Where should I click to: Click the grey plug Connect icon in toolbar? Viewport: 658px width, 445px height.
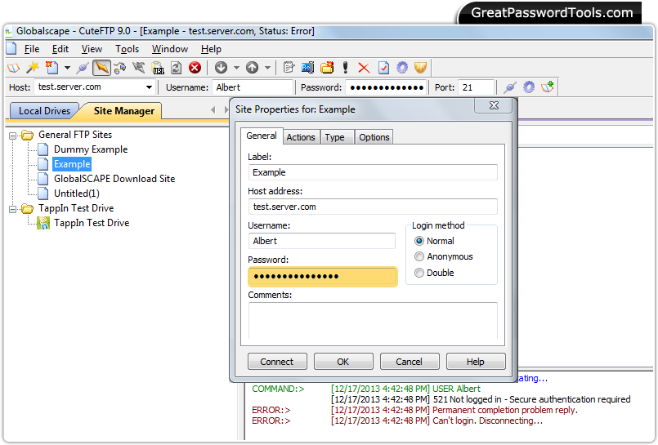(83, 68)
